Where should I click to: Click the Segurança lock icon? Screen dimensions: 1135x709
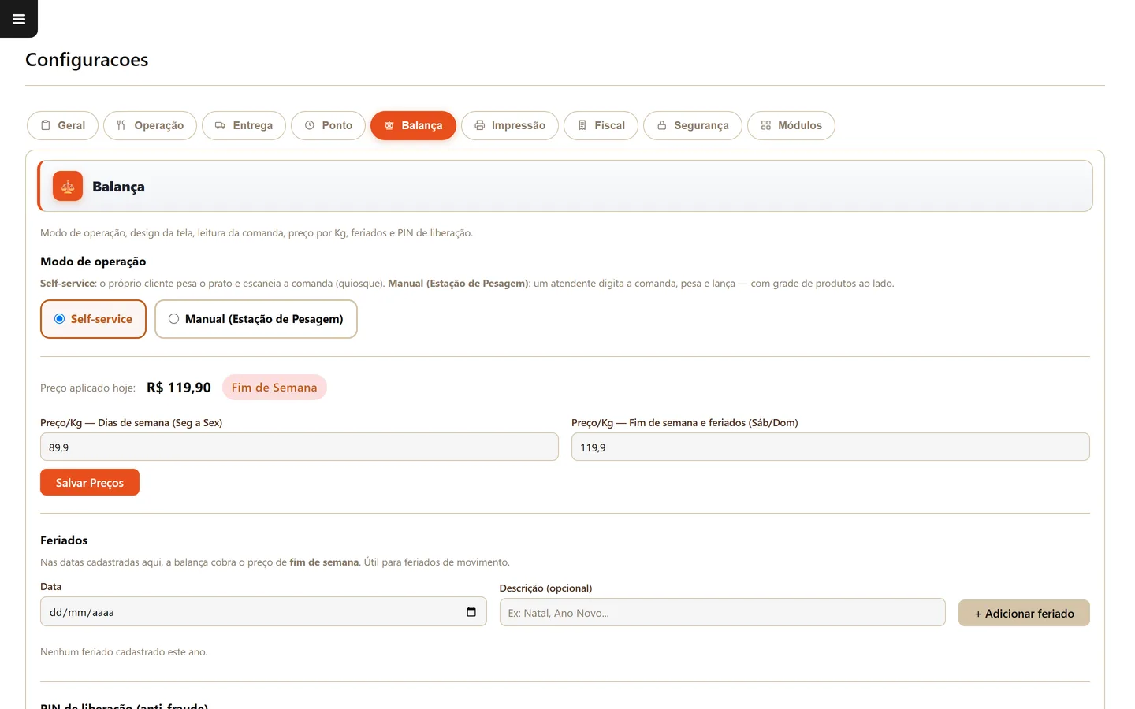click(x=662, y=125)
